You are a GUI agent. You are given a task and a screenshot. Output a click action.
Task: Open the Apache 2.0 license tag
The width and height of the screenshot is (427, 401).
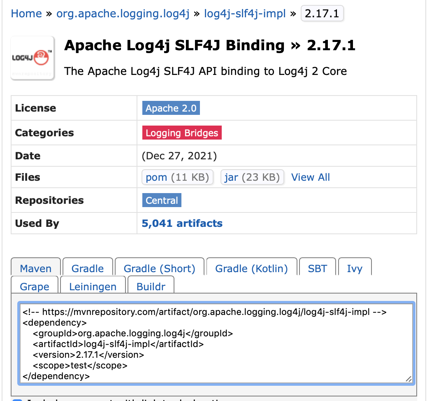pos(171,108)
